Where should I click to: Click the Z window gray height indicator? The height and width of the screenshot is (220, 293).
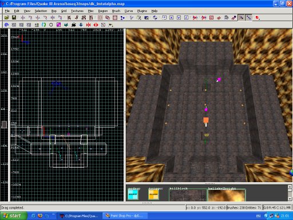pyautogui.click(x=4, y=124)
